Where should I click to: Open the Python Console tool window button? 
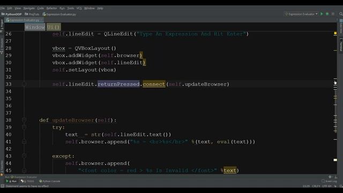pos(50,181)
